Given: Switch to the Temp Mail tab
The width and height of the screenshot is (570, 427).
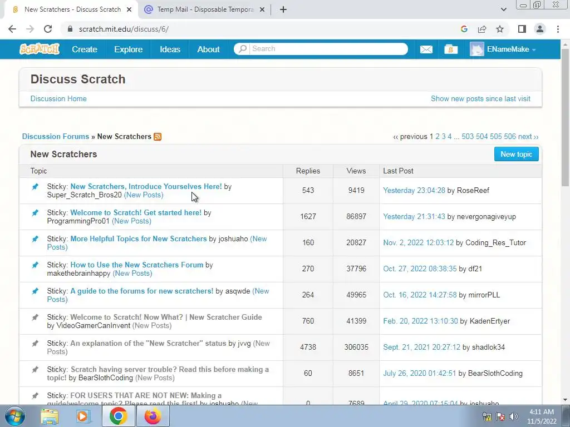Looking at the screenshot, I should (x=204, y=9).
